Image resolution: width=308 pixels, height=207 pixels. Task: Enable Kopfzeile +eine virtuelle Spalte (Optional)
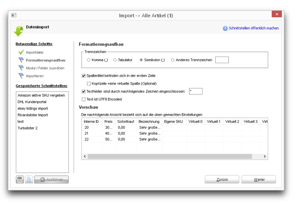pyautogui.click(x=89, y=83)
